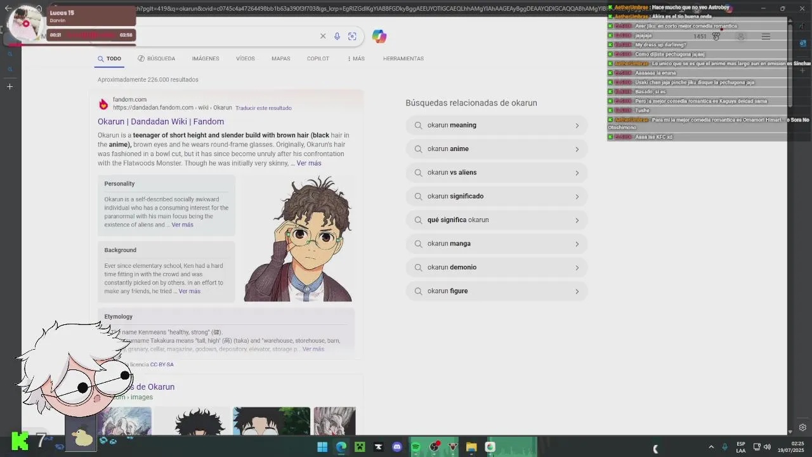The height and width of the screenshot is (457, 812).
Task: Click Traducir este resultado link
Action: pyautogui.click(x=263, y=108)
